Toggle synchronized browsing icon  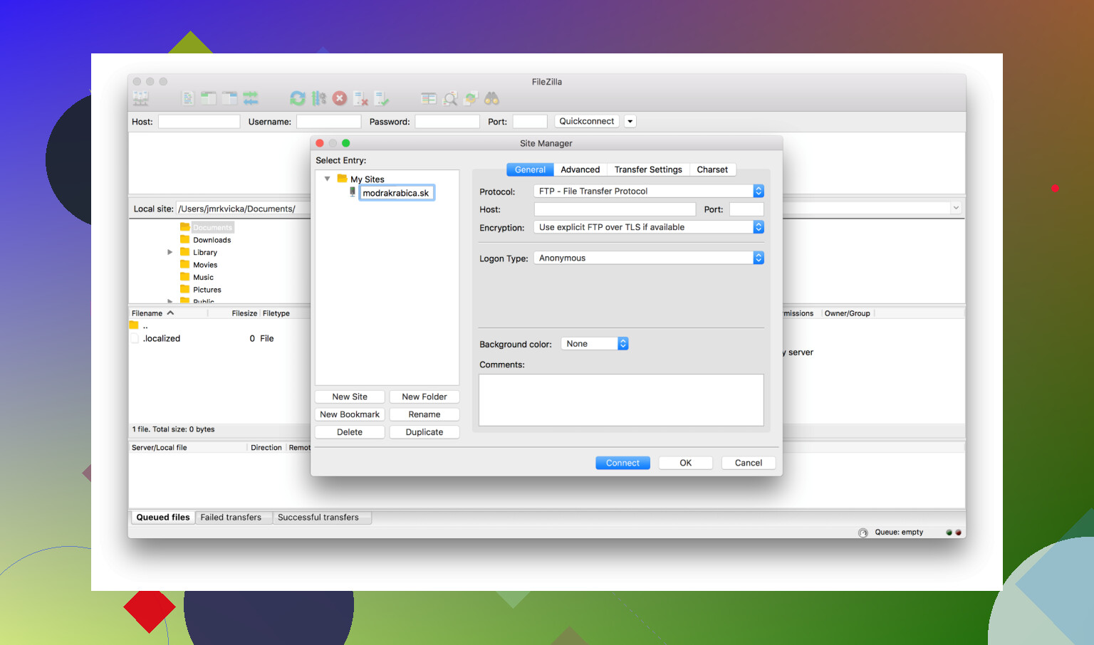(x=471, y=99)
